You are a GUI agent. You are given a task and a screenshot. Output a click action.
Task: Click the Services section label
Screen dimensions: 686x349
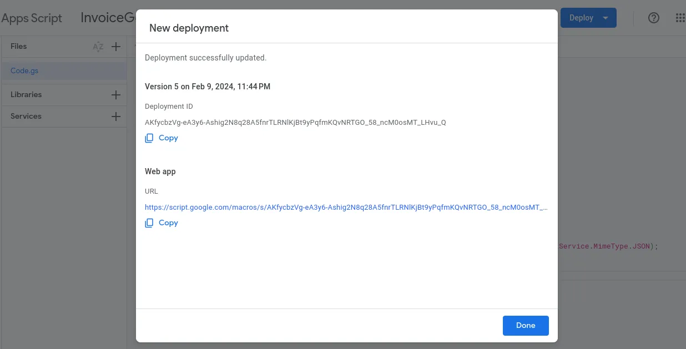(x=26, y=117)
